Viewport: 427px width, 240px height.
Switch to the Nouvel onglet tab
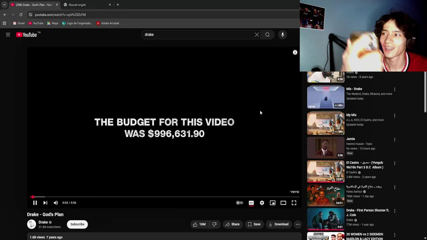87,5
